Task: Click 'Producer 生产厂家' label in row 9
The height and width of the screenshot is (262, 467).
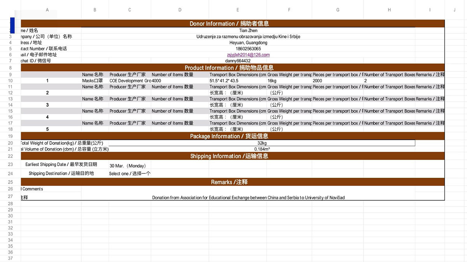Action: (x=128, y=75)
